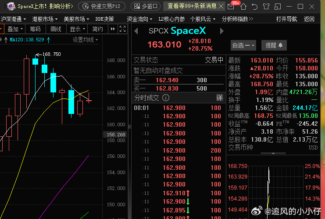Expand the 美股市场 menu
The width and height of the screenshot is (325, 219).
click(76, 19)
